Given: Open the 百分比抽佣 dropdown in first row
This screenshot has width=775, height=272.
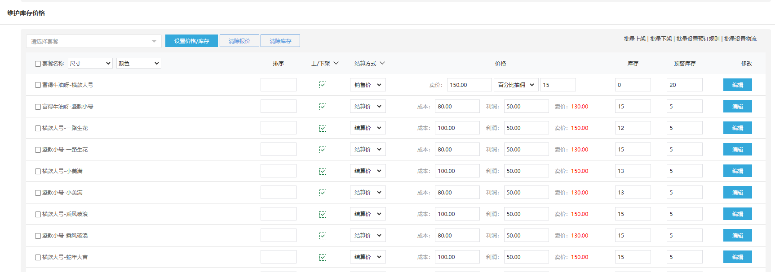Looking at the screenshot, I should [516, 85].
